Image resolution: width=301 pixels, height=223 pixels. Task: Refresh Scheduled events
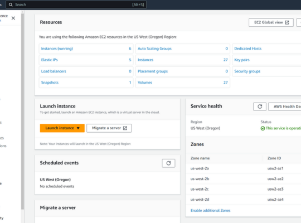168,163
